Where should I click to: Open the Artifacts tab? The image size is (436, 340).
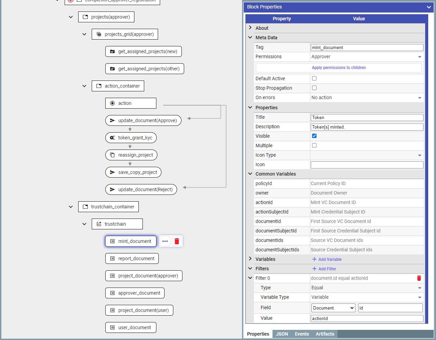pyautogui.click(x=325, y=334)
